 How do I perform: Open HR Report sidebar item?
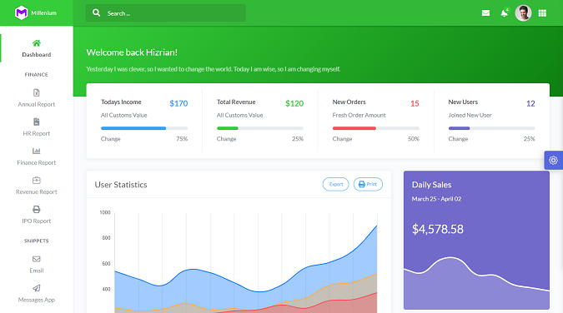pos(36,127)
